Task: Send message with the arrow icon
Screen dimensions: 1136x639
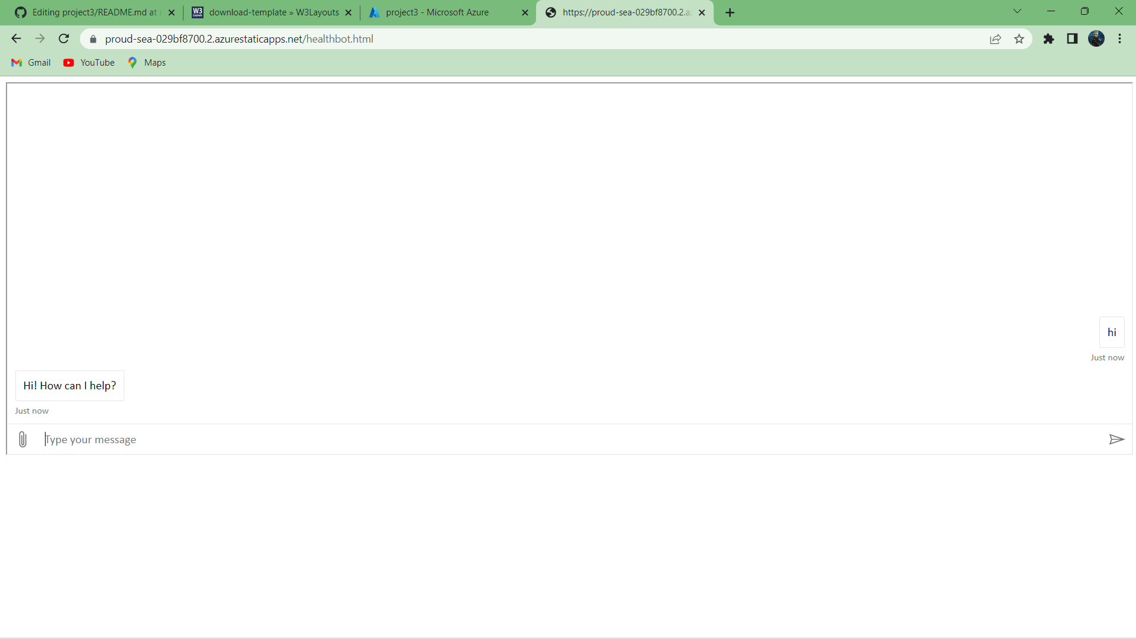Action: (x=1116, y=439)
